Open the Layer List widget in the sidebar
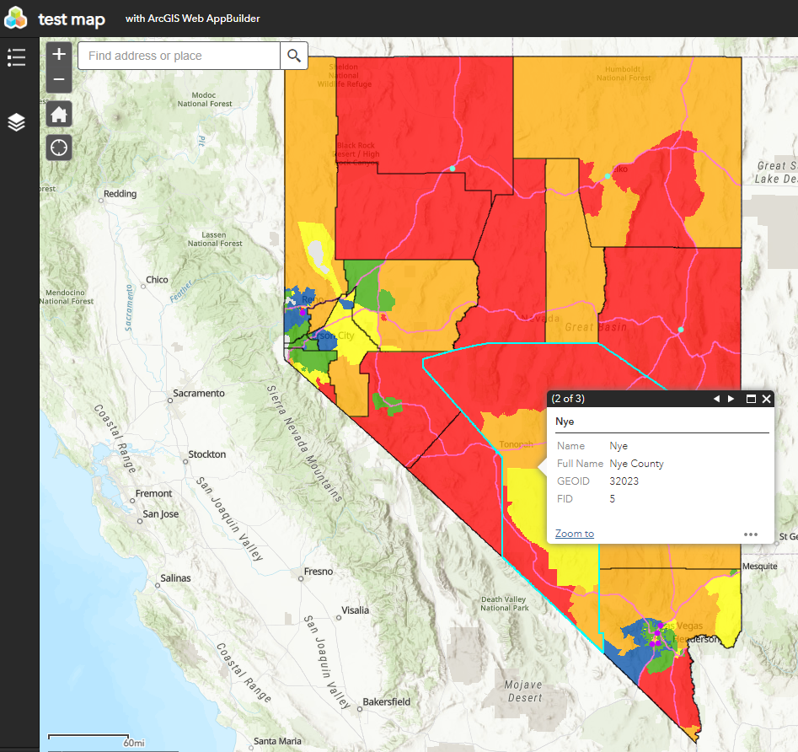Image resolution: width=798 pixels, height=752 pixels. click(x=16, y=121)
